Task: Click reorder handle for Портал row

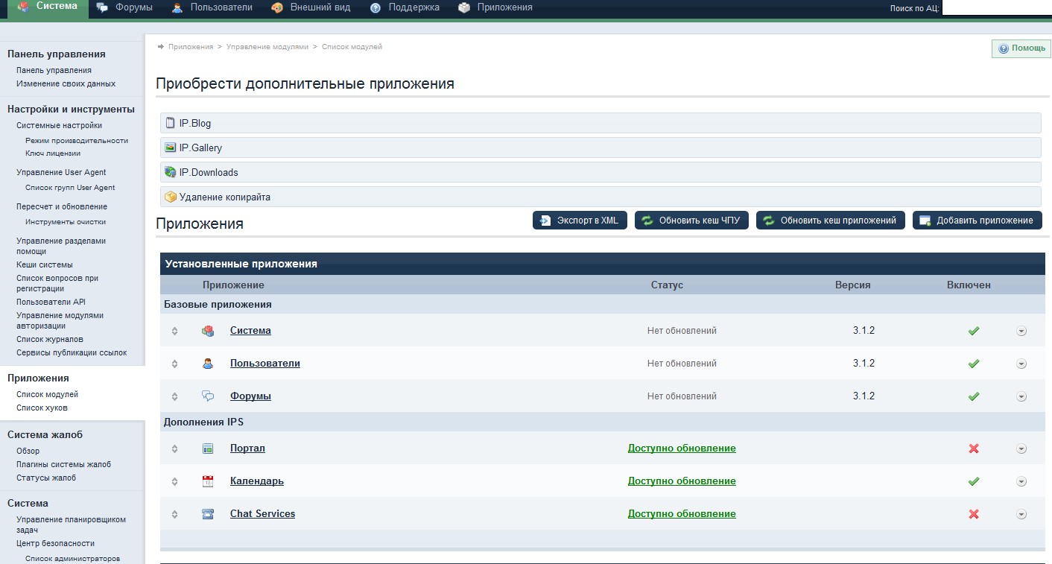Action: (174, 449)
